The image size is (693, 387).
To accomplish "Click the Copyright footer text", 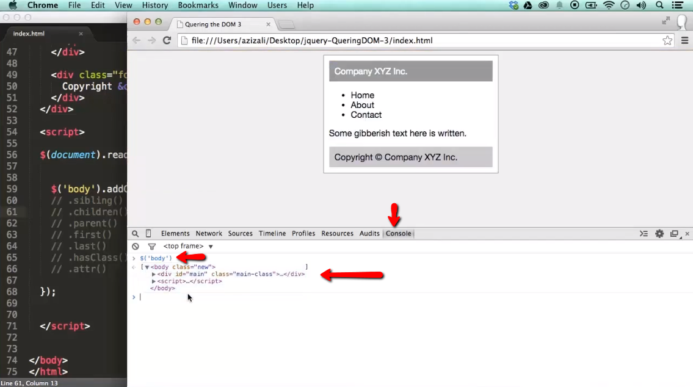I will tap(396, 157).
